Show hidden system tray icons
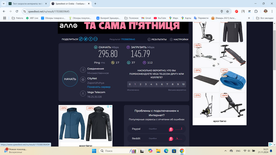 pyautogui.click(x=225, y=151)
